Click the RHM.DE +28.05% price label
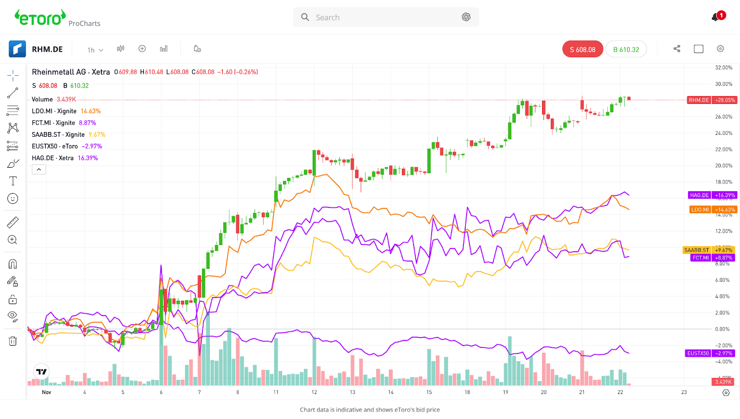 (x=712, y=100)
